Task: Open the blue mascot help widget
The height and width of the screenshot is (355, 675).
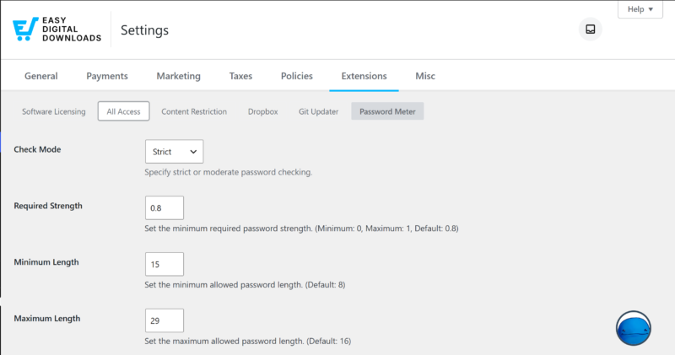Action: pyautogui.click(x=634, y=328)
